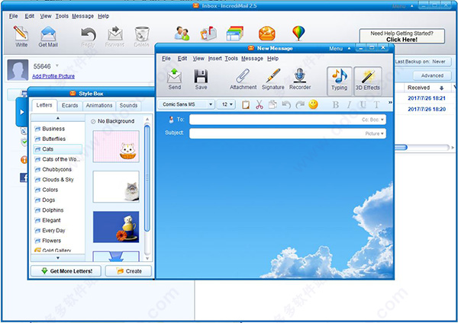
Task: Toggle Underline formatting
Action: coord(363,104)
